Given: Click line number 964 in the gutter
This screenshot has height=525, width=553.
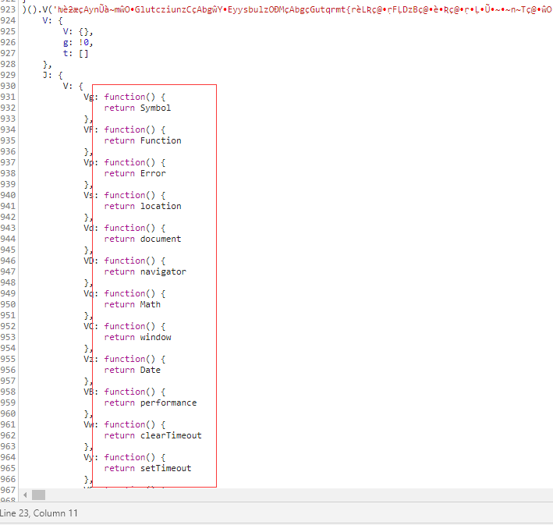Looking at the screenshot, I should pyautogui.click(x=8, y=457).
